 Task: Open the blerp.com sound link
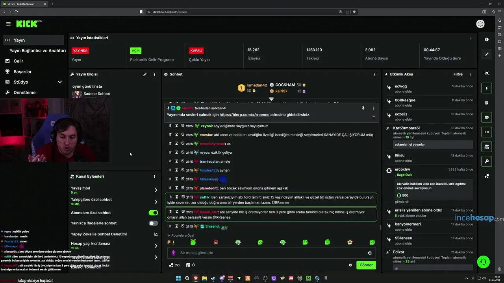pyautogui.click(x=245, y=115)
